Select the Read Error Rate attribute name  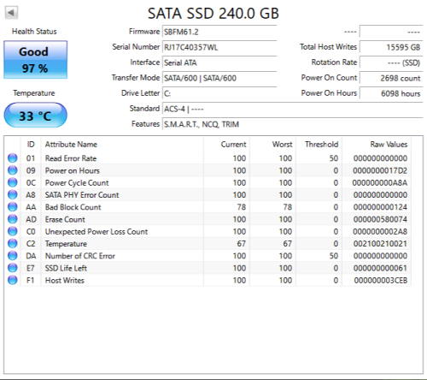click(x=71, y=158)
